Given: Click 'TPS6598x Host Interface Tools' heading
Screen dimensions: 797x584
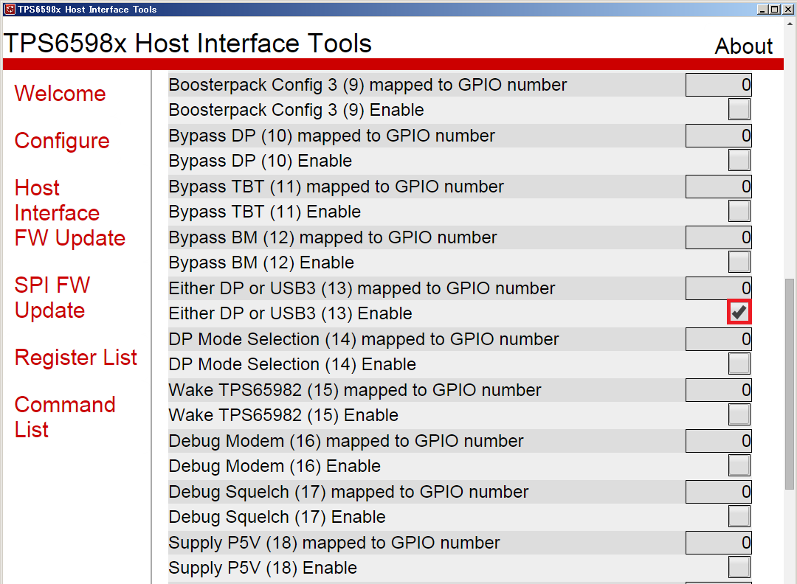Looking at the screenshot, I should (x=188, y=44).
